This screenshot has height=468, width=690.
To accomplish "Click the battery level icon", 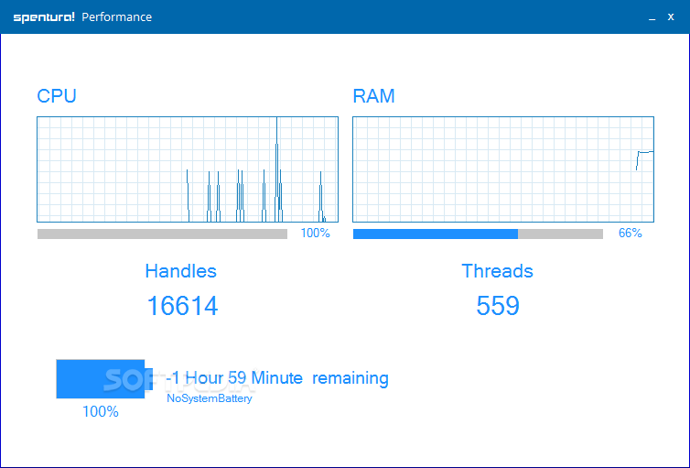I will 104,378.
